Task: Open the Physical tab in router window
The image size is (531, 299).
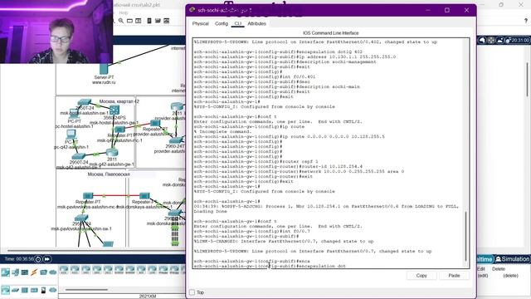Action: [201, 24]
